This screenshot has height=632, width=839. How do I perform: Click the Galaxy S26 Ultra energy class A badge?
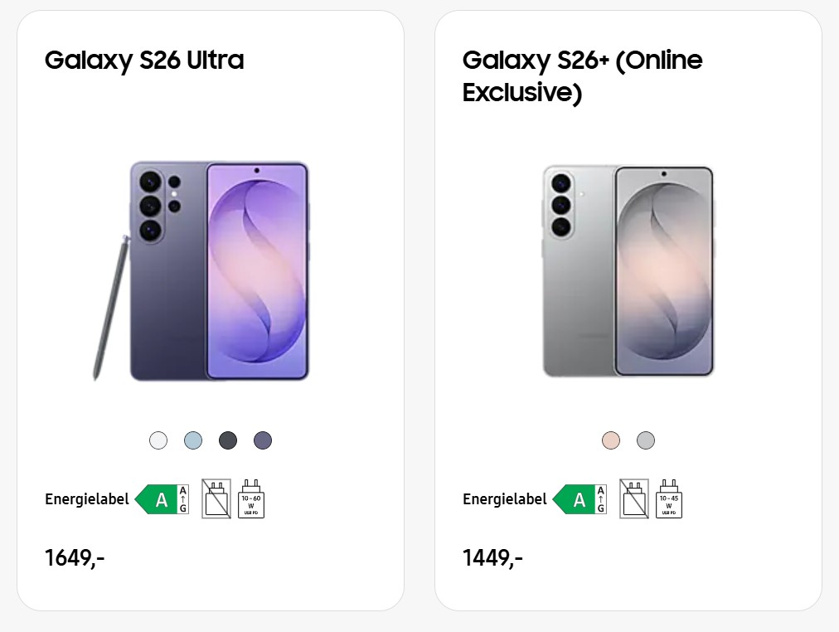(x=162, y=499)
